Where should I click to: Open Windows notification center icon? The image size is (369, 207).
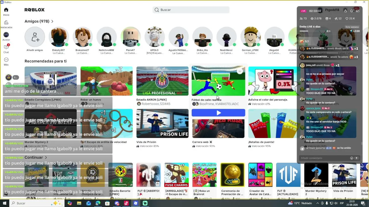click(x=363, y=203)
